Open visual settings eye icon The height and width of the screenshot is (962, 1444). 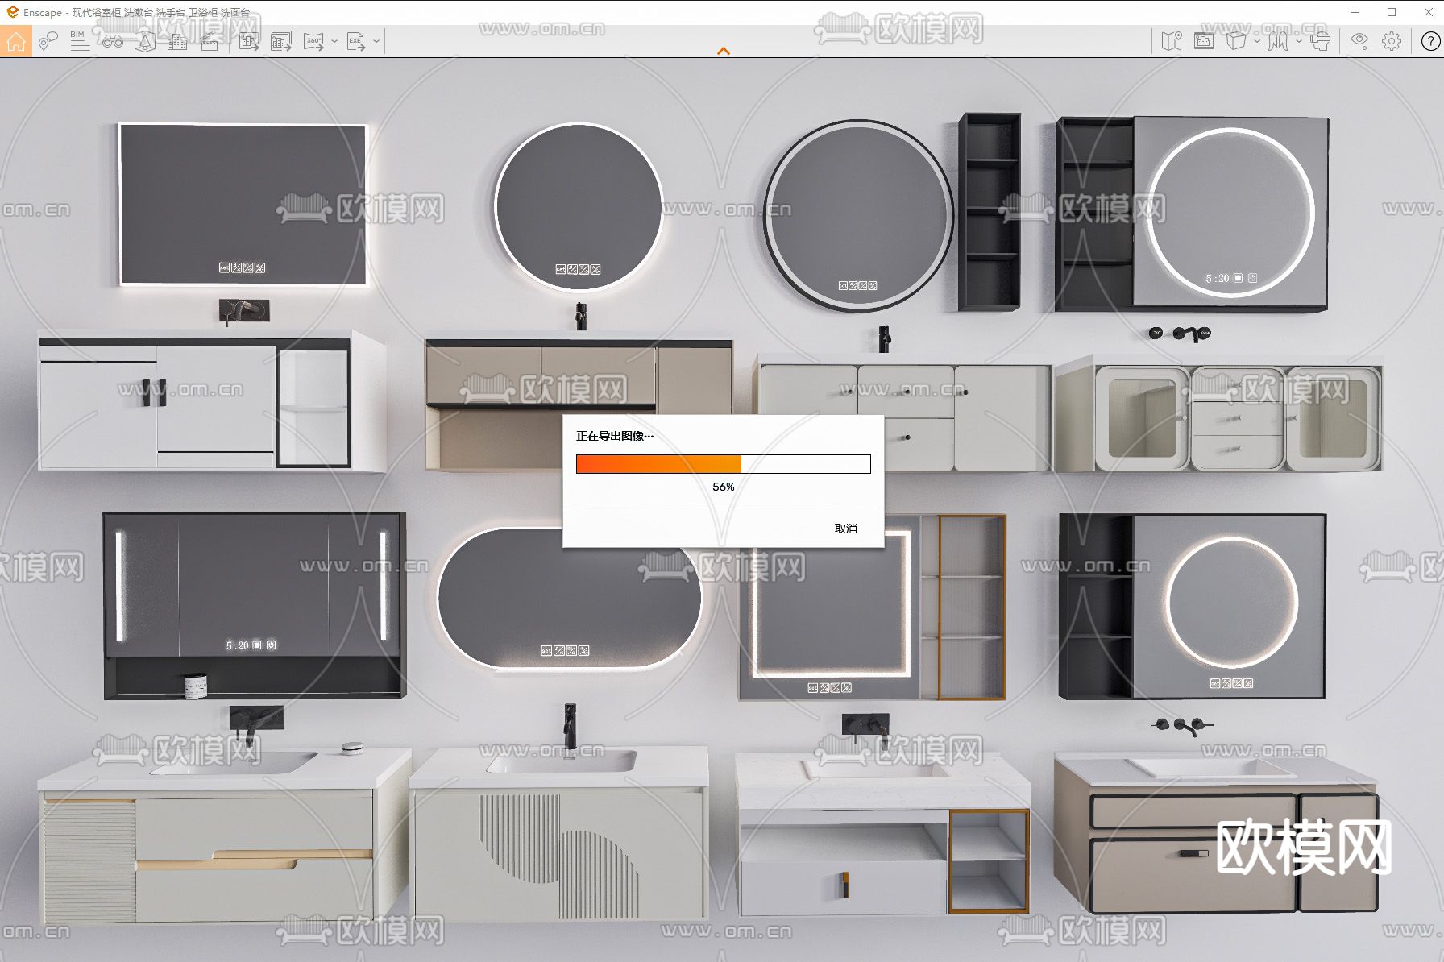coord(1359,41)
